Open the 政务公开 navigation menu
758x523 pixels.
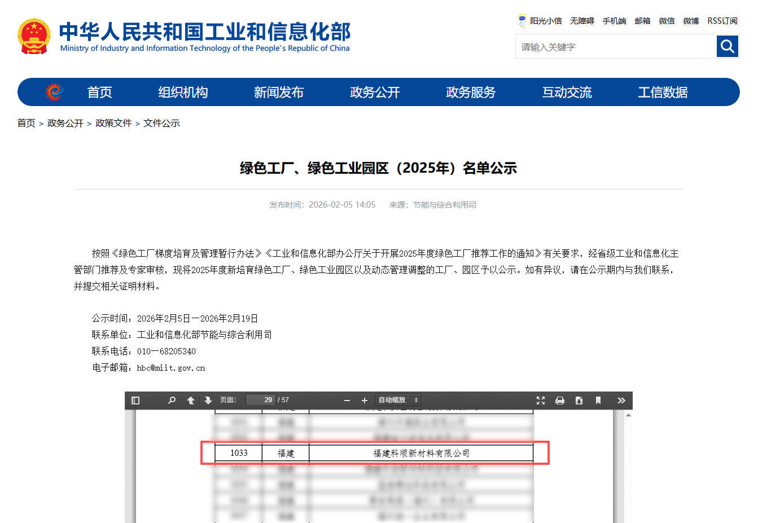click(x=375, y=92)
